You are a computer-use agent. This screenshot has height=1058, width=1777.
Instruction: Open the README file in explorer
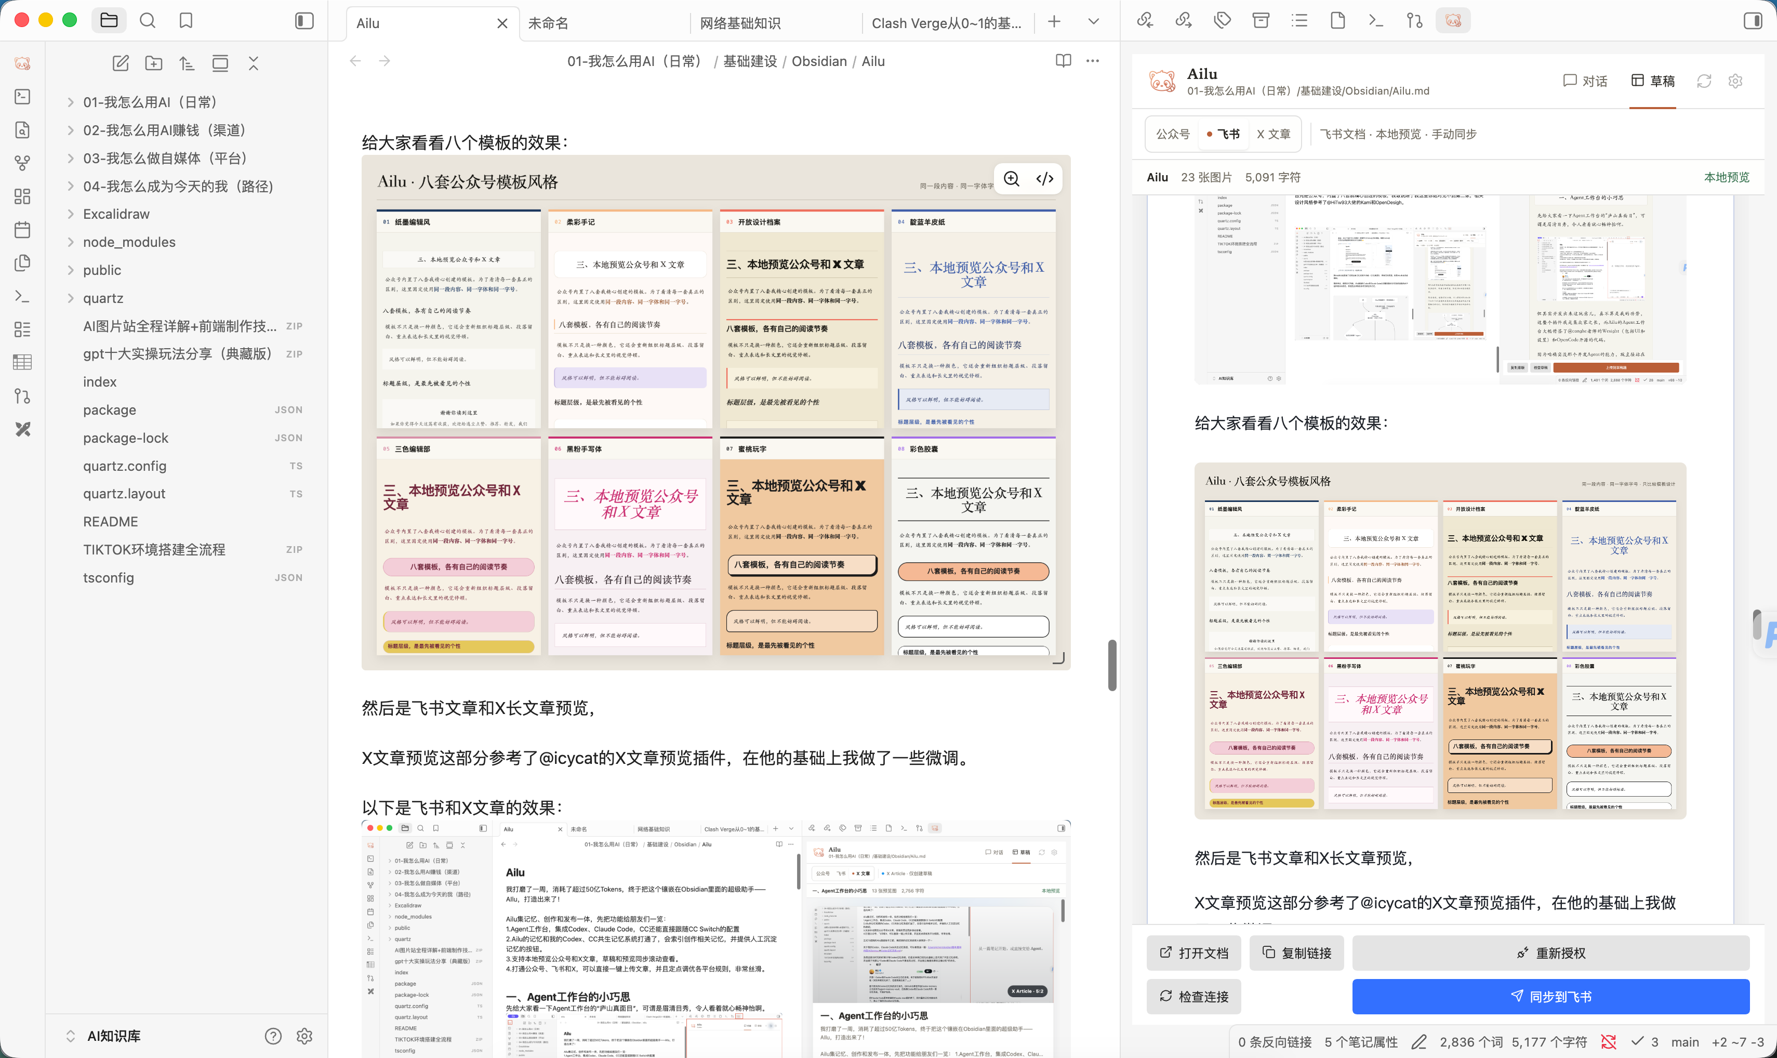pos(111,522)
